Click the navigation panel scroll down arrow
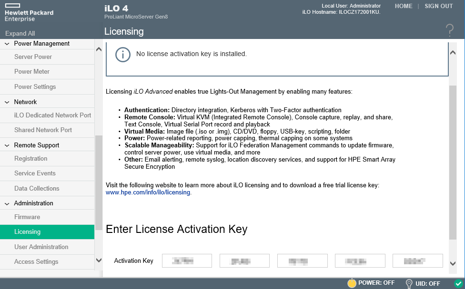This screenshot has height=289, width=465. point(99,260)
